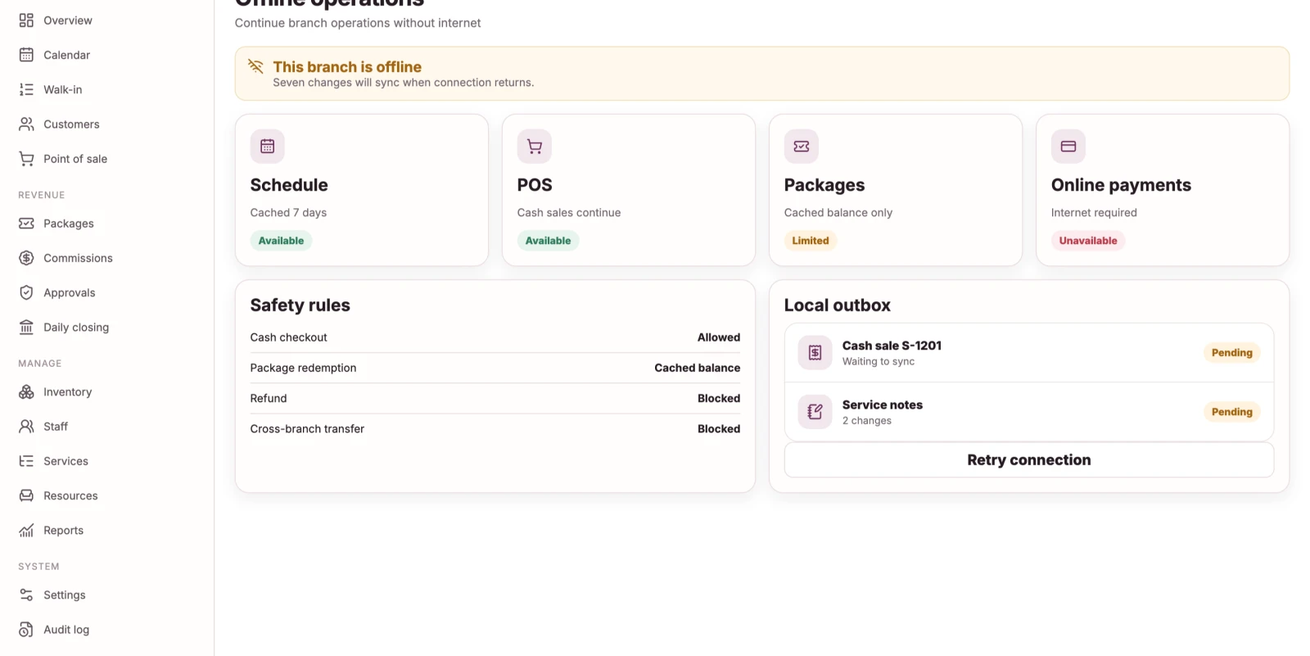Viewport: 1310px width, 656px height.
Task: Click the Resources sofa icon
Action: (x=26, y=495)
